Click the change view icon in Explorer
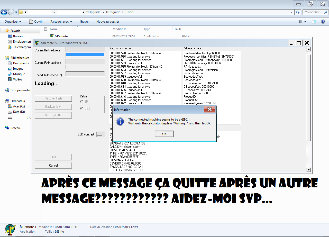Viewport: 329px width, 237px height. click(x=299, y=22)
